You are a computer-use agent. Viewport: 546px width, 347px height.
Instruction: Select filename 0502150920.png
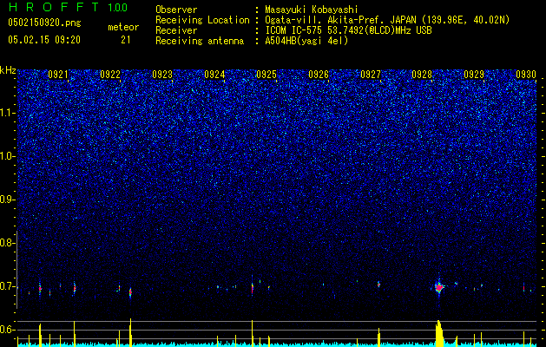tap(44, 23)
